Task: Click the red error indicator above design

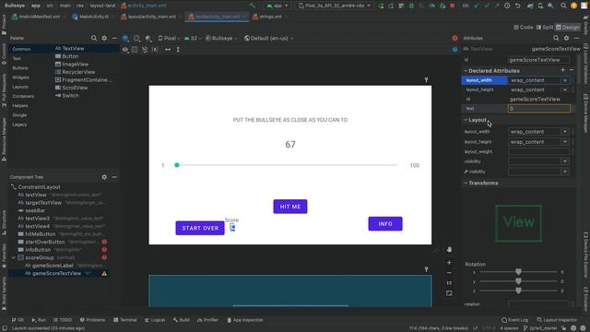Action: [454, 38]
